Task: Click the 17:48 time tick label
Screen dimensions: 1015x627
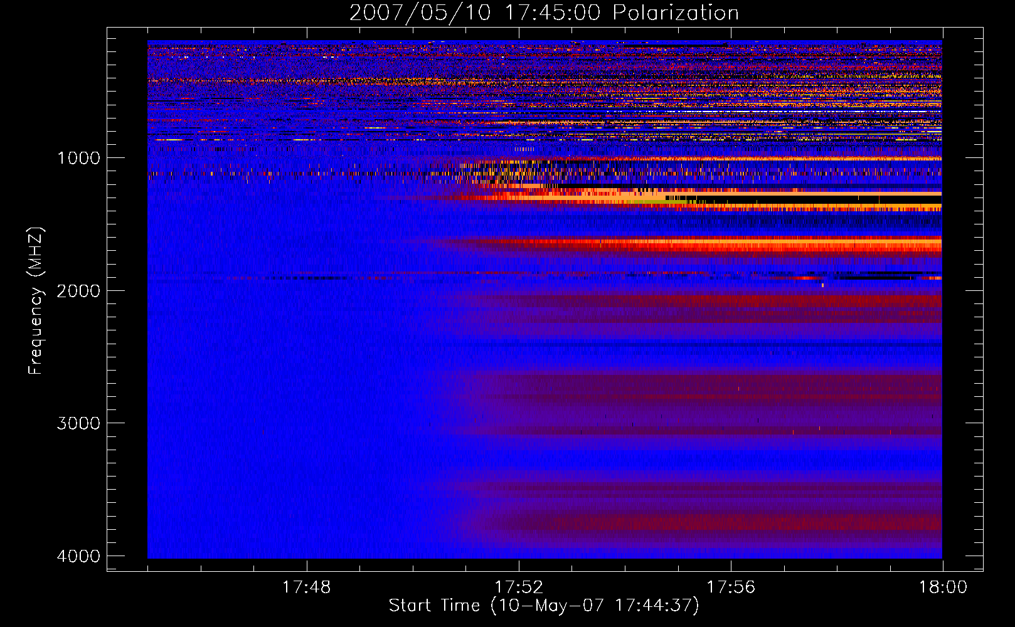Action: [x=306, y=587]
